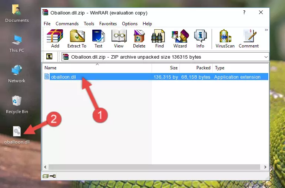Open the Favorites menu
Viewport: 285px width, 188px height.
point(108,24)
